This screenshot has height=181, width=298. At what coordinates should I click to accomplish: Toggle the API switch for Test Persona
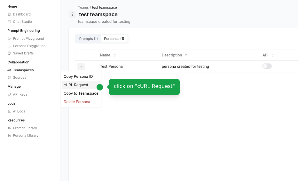267,66
